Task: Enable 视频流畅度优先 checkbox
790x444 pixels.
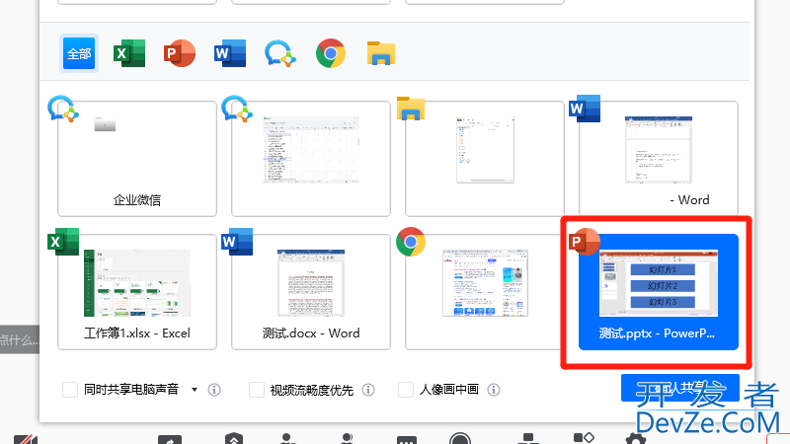Action: point(257,390)
